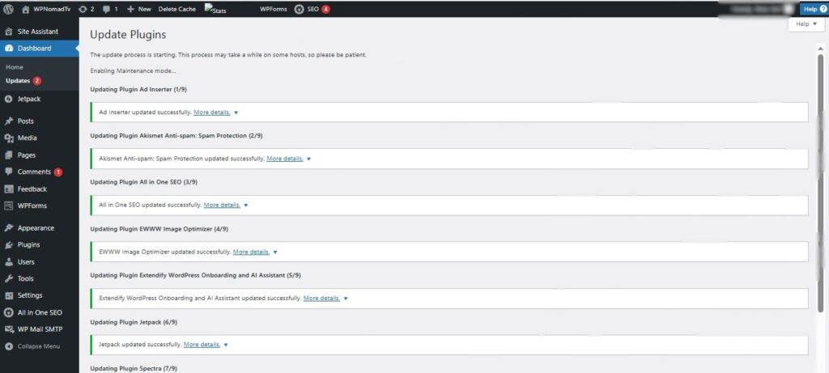Click 'Updating Plugin Ad Inserter (1/9)' heading
Screen dimensions: 829x373
pos(138,89)
